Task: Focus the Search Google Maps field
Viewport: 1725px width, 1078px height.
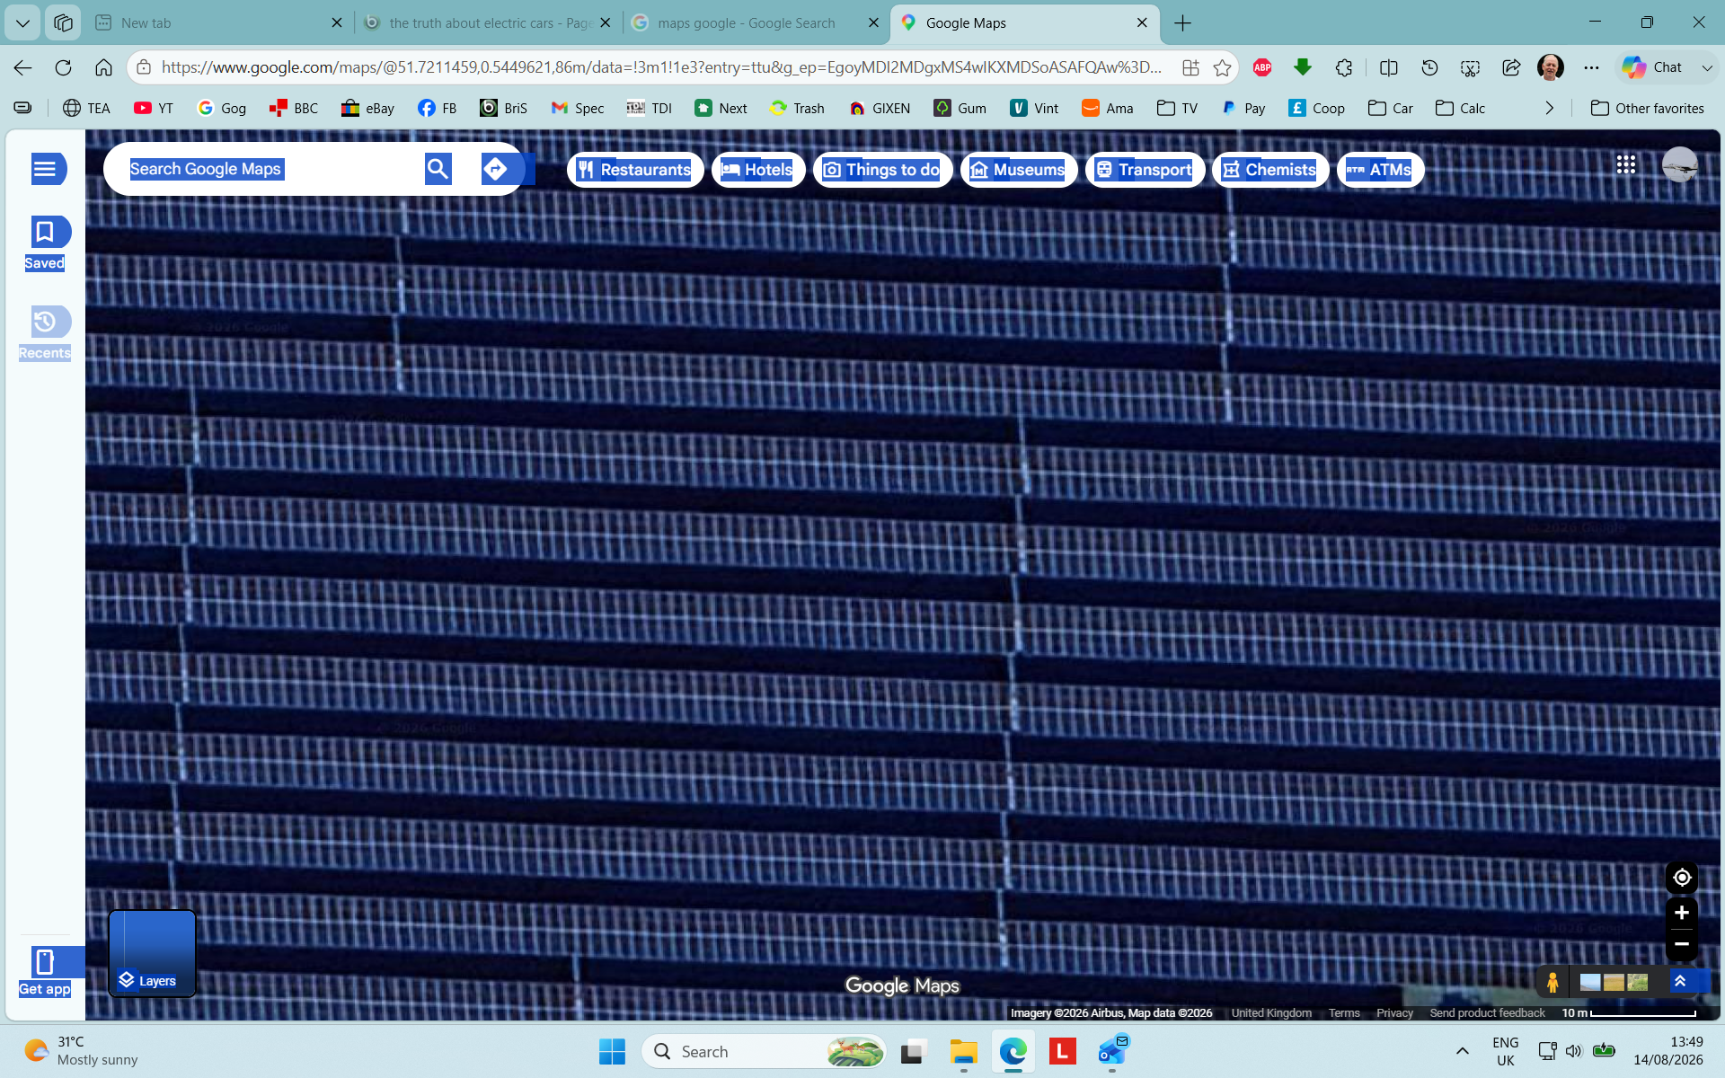Action: [270, 169]
